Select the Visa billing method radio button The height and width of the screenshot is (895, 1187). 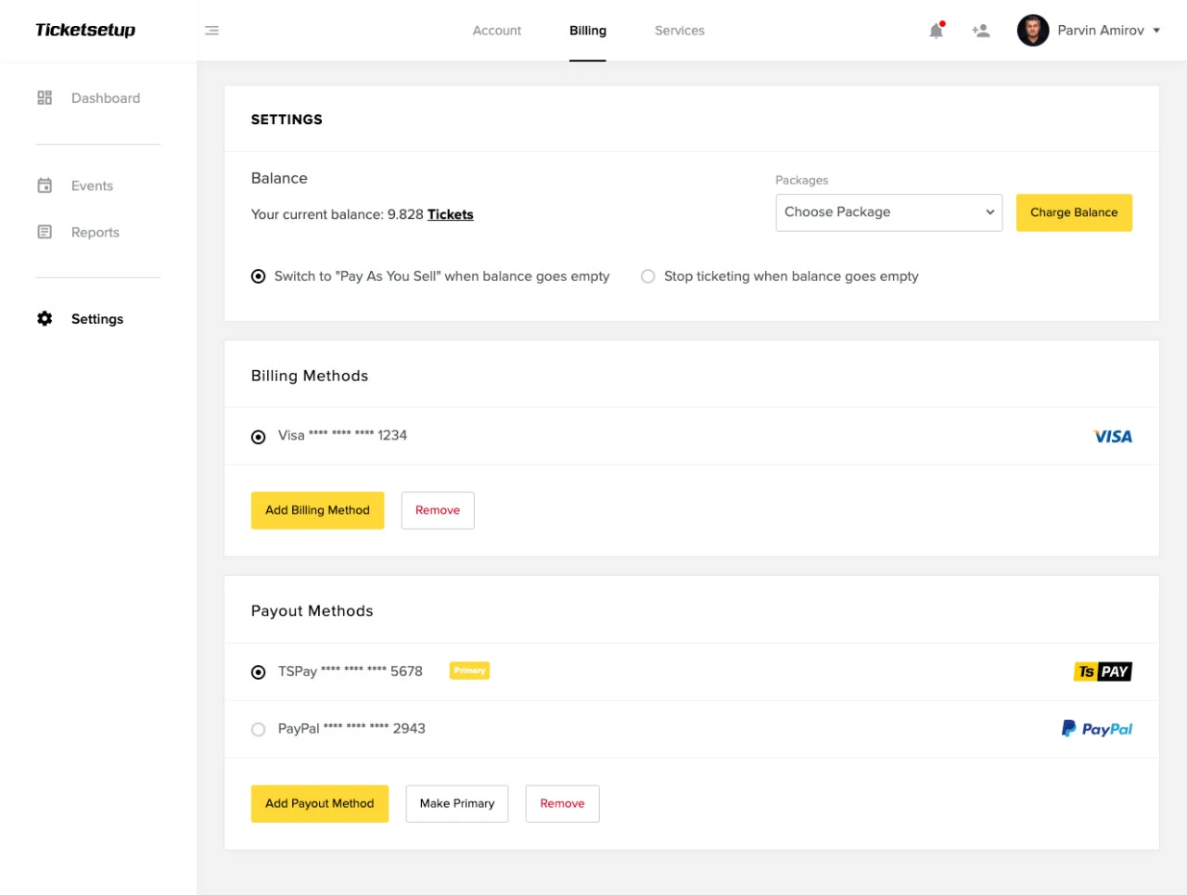258,436
